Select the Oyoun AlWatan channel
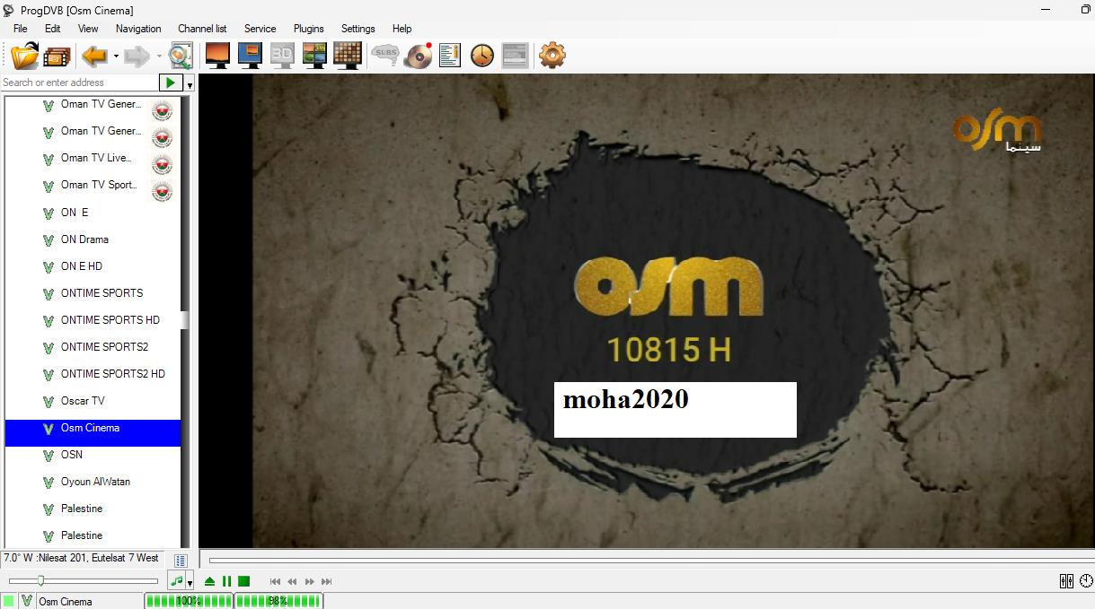 coord(95,482)
